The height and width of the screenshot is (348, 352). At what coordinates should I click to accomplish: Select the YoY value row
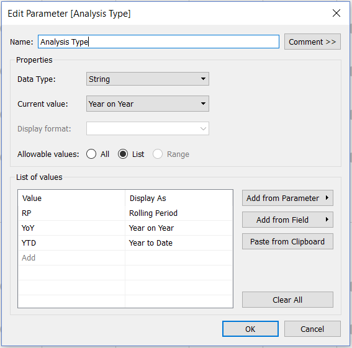[x=125, y=228]
